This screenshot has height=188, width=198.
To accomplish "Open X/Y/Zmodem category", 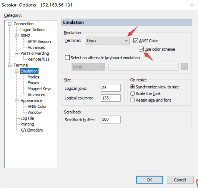I will [31, 130].
